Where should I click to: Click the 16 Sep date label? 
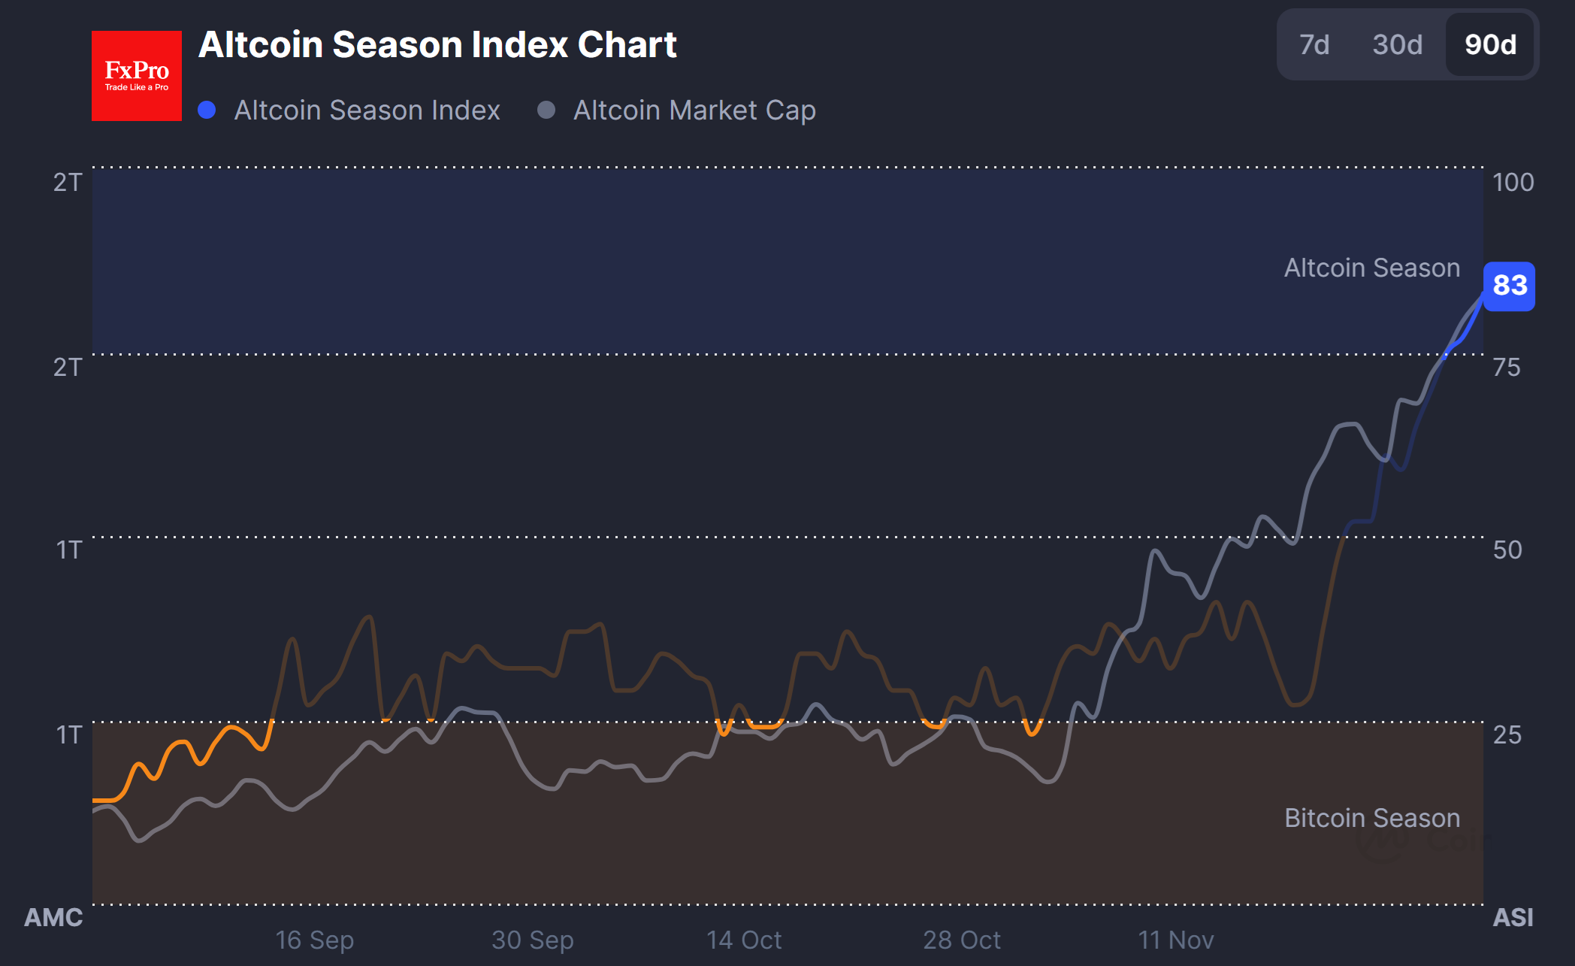pyautogui.click(x=314, y=940)
